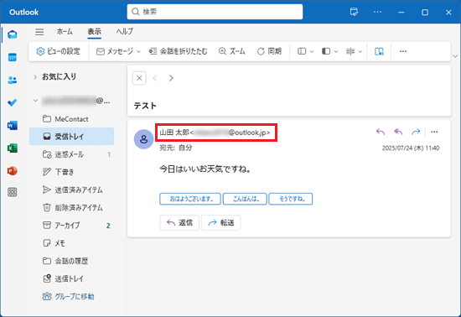461x317 pixels.
Task: Select アーカイブ archive folder
Action: pyautogui.click(x=71, y=226)
